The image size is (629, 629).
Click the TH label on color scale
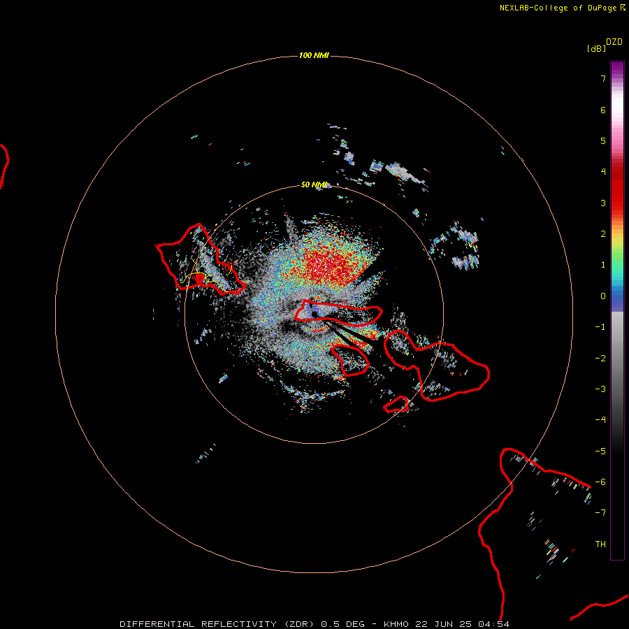tap(600, 544)
